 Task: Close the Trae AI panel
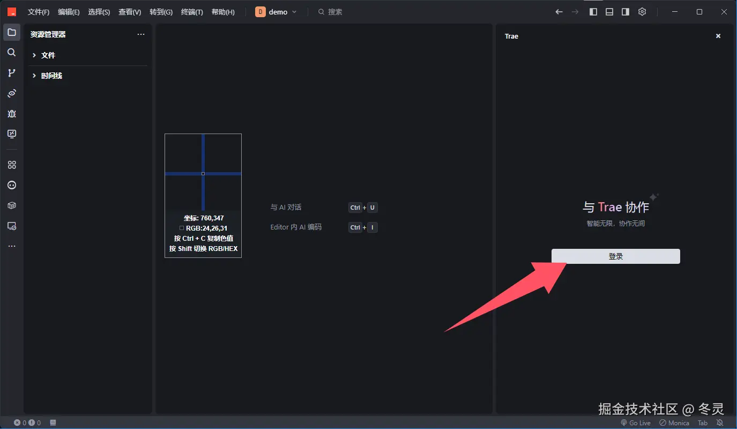click(x=718, y=36)
